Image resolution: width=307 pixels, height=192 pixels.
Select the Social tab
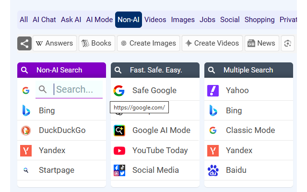click(230, 20)
